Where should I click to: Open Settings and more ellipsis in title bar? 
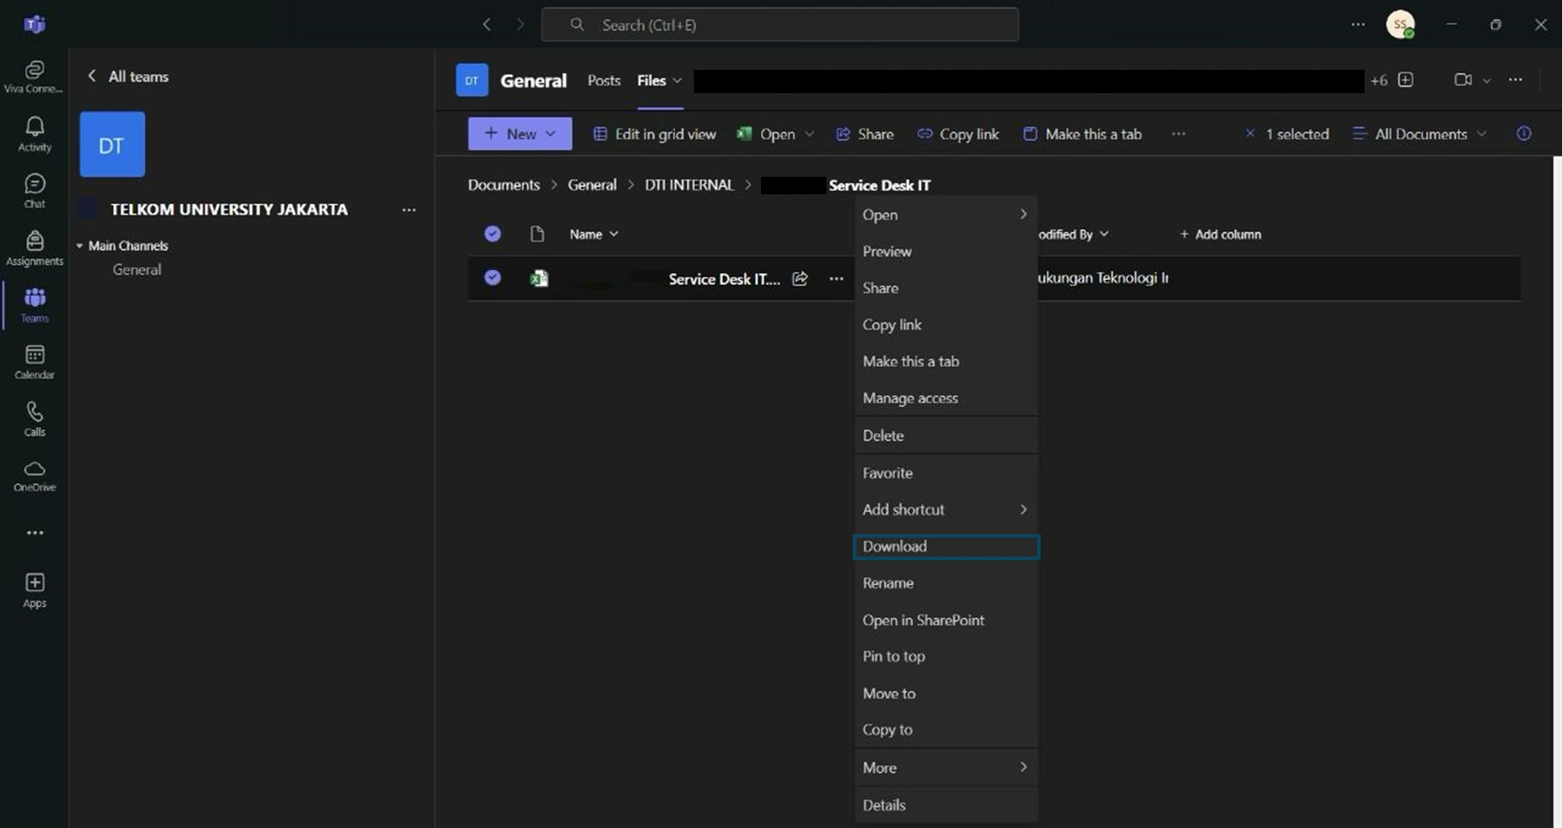[1358, 25]
